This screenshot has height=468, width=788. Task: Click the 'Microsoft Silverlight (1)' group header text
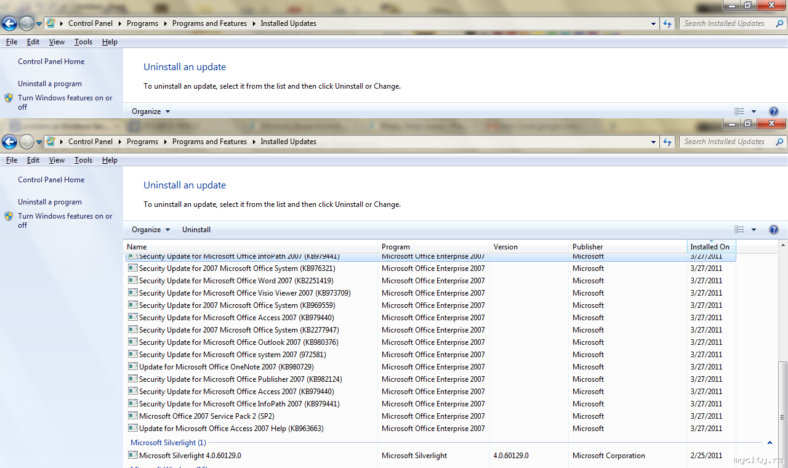pos(168,443)
